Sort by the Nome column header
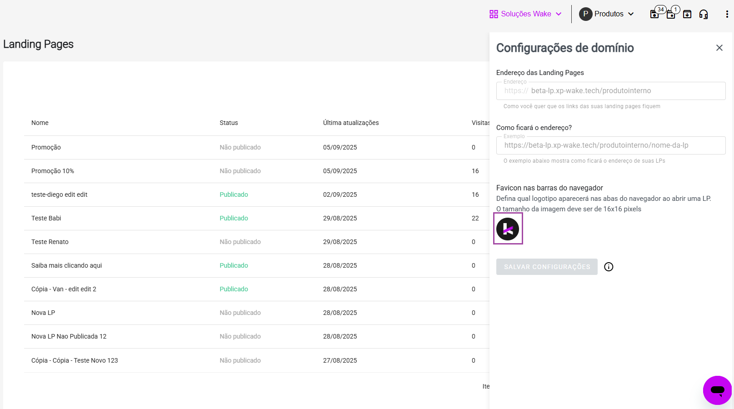Viewport: 734px width, 409px height. pos(40,123)
